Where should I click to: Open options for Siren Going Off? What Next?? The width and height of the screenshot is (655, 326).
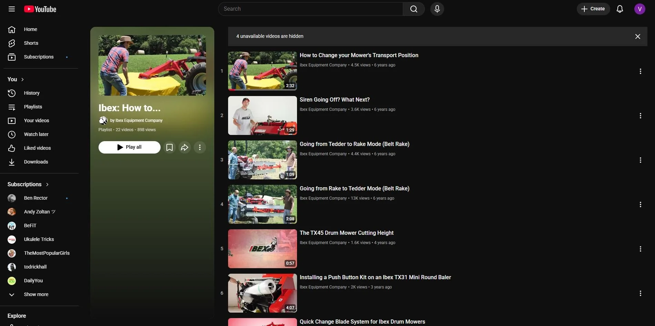click(x=641, y=116)
